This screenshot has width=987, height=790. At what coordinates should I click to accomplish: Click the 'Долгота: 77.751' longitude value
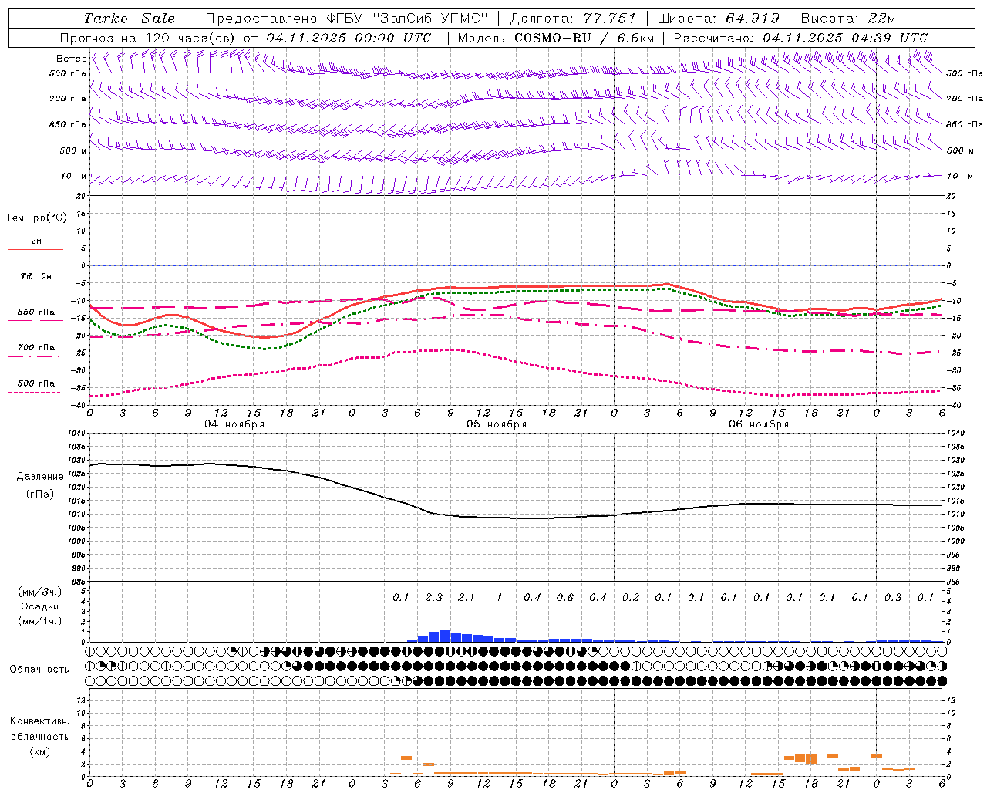click(x=573, y=19)
